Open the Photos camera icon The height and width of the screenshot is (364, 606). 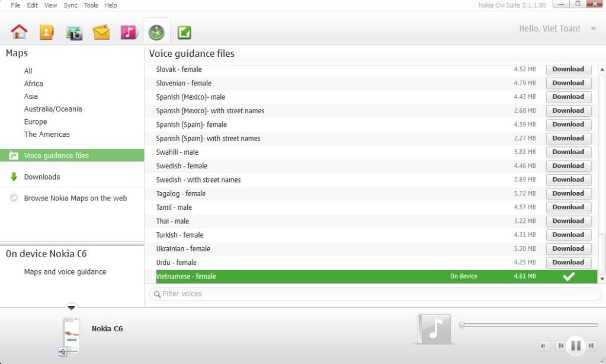tap(74, 33)
